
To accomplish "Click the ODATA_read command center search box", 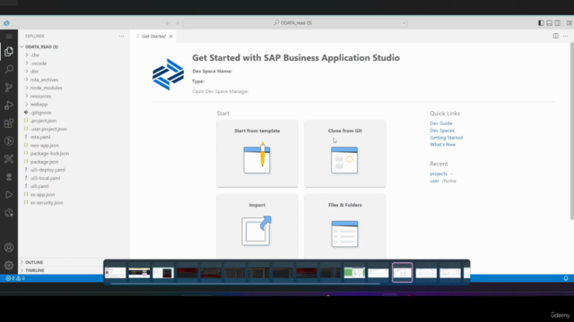I will pos(295,23).
